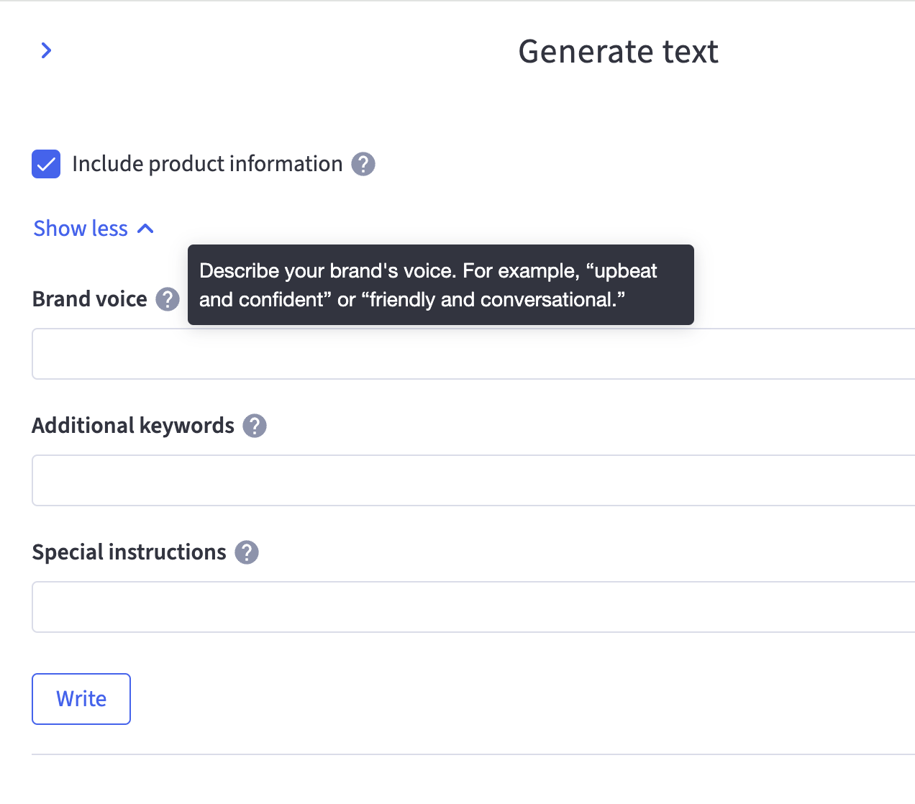Open help icon beside Include product information

[x=363, y=164]
